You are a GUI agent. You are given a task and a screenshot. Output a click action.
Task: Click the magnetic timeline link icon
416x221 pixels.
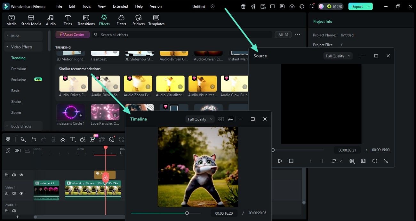(x=18, y=150)
